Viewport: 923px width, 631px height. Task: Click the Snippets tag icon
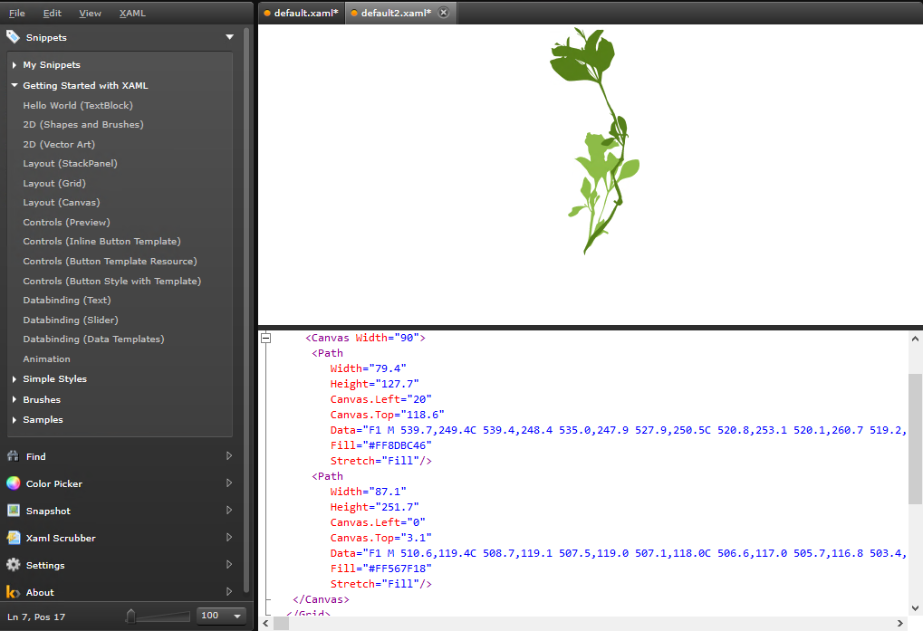13,37
